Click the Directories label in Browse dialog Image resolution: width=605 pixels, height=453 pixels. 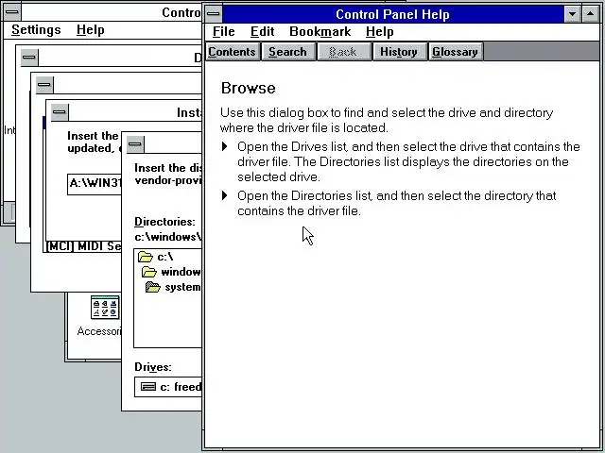164,222
